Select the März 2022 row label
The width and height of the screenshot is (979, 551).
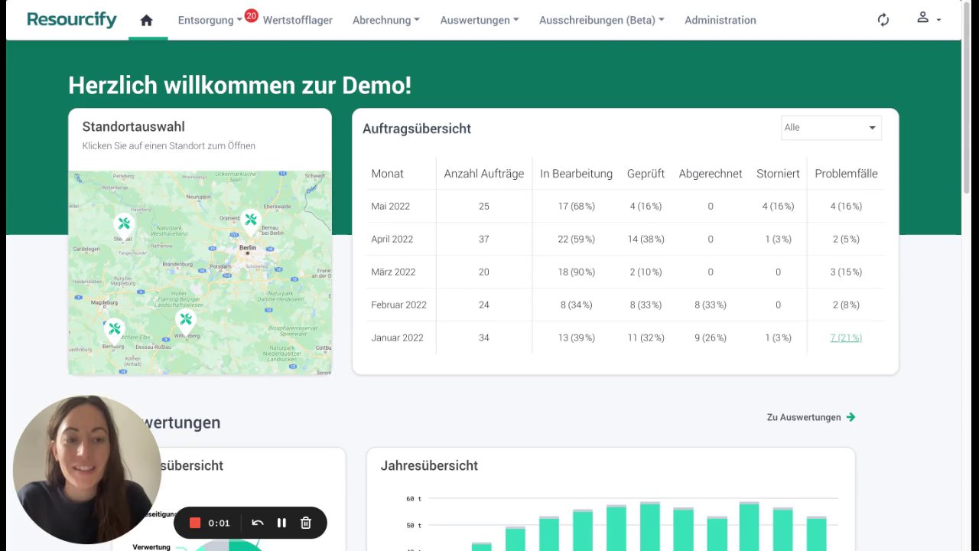pos(393,272)
